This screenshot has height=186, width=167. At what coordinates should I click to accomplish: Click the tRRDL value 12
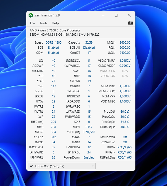pyautogui.click(x=53, y=96)
